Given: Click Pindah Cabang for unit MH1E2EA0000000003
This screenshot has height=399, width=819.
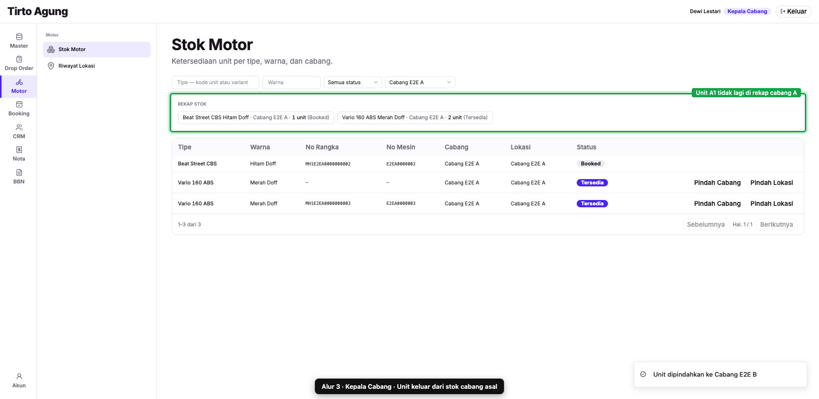Looking at the screenshot, I should point(717,204).
